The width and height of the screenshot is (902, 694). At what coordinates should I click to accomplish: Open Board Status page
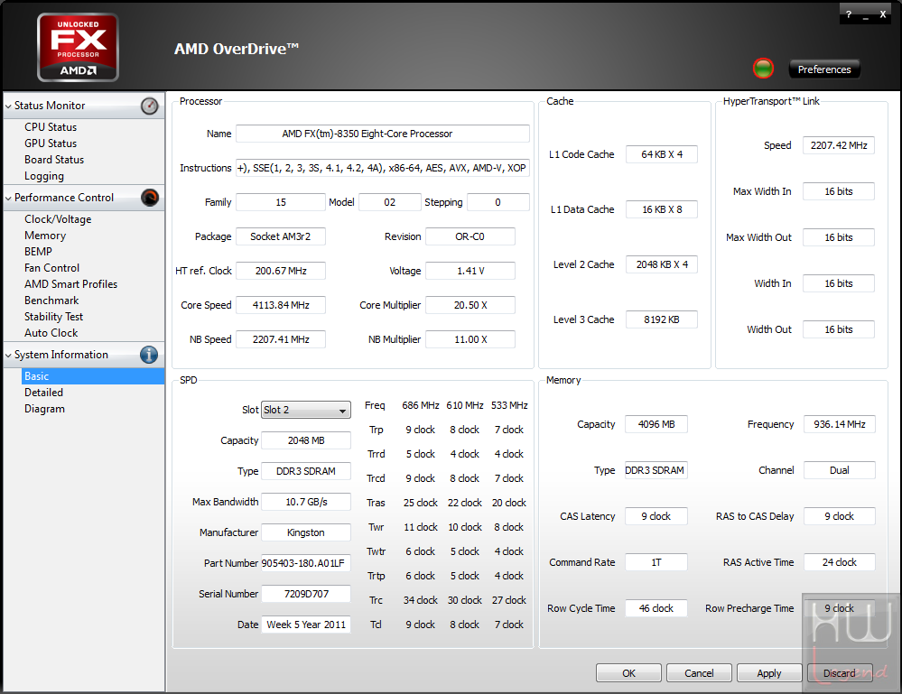tap(54, 160)
